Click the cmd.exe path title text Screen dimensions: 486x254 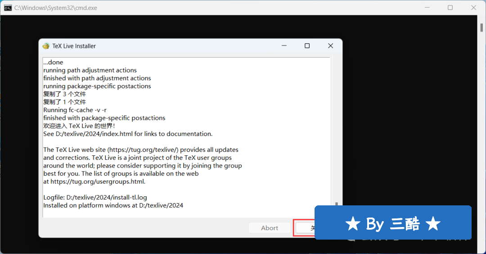[x=55, y=8]
